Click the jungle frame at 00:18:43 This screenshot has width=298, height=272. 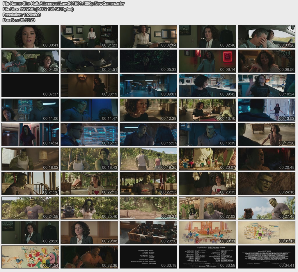pyautogui.click(x=89, y=159)
